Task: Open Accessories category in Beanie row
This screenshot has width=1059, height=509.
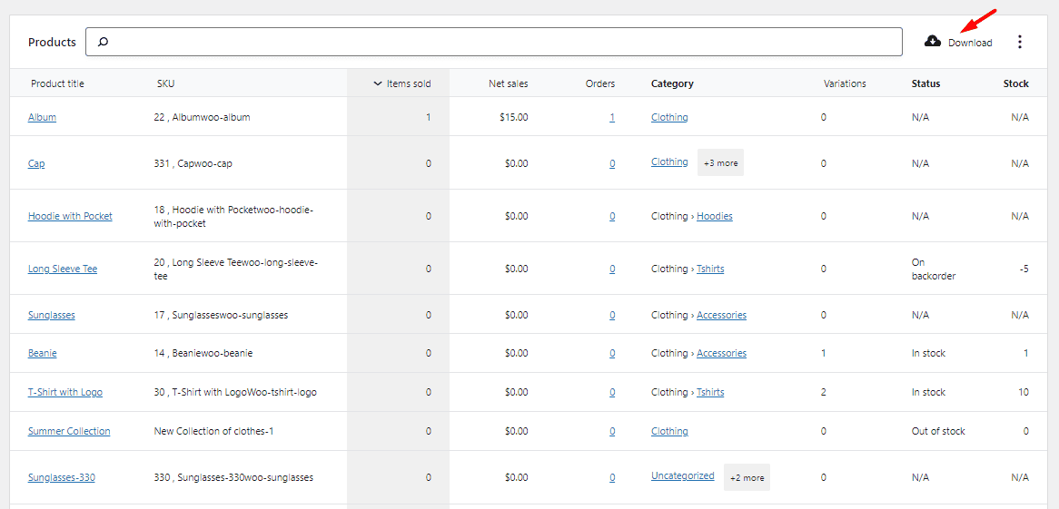Action: tap(721, 353)
